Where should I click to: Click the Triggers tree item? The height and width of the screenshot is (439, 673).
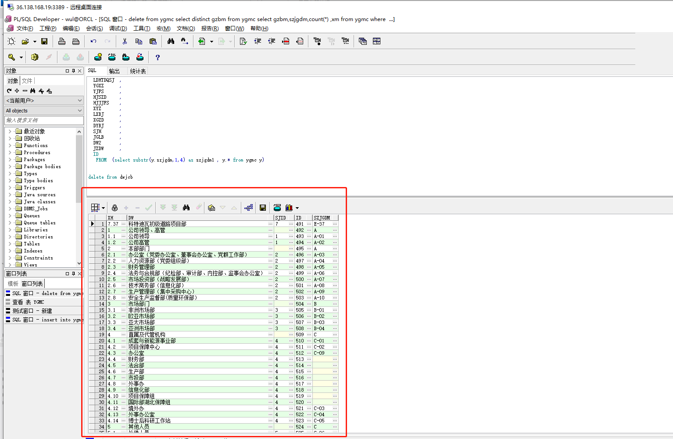[34, 187]
